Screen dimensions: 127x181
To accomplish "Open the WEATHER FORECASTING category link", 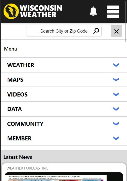I will [27, 168].
